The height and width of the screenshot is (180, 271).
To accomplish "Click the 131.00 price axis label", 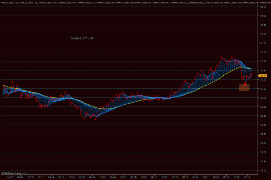I will point(263,16).
